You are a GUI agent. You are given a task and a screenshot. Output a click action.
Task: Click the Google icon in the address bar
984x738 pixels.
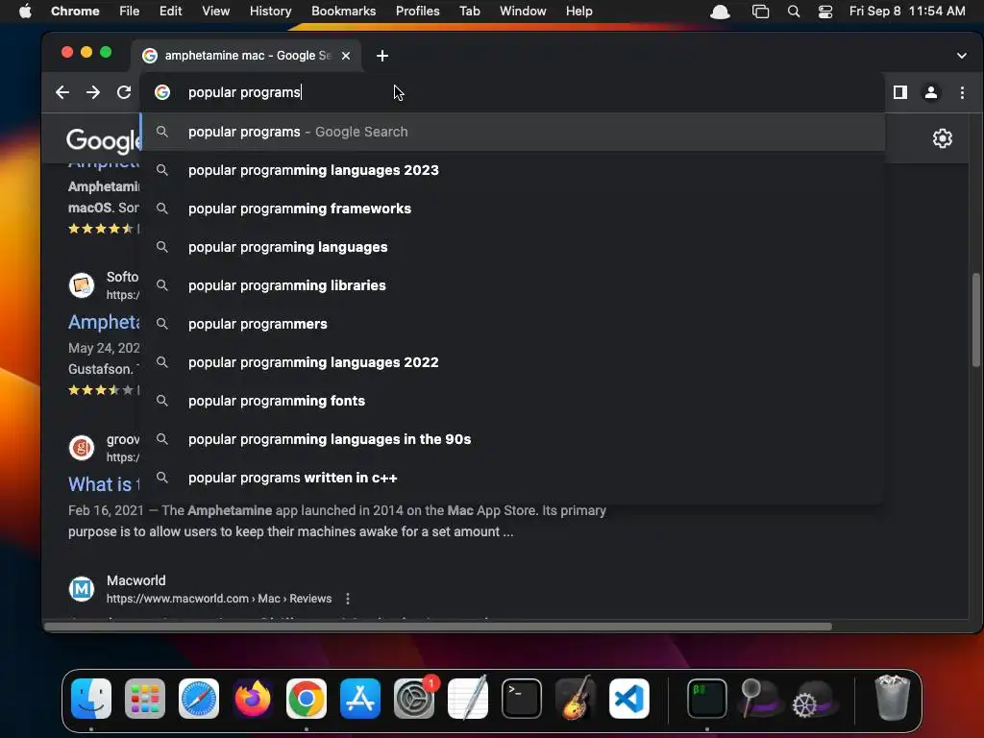pos(162,92)
